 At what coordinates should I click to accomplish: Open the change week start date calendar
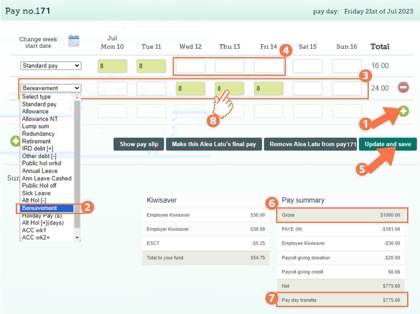pos(74,41)
